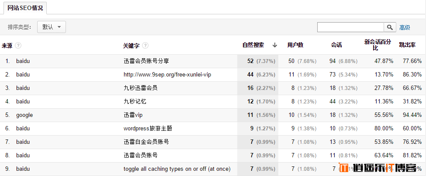The width and height of the screenshot is (426, 176).
Task: Click the 9sep.org free-xunlei-vip keyword
Action: tap(167, 75)
